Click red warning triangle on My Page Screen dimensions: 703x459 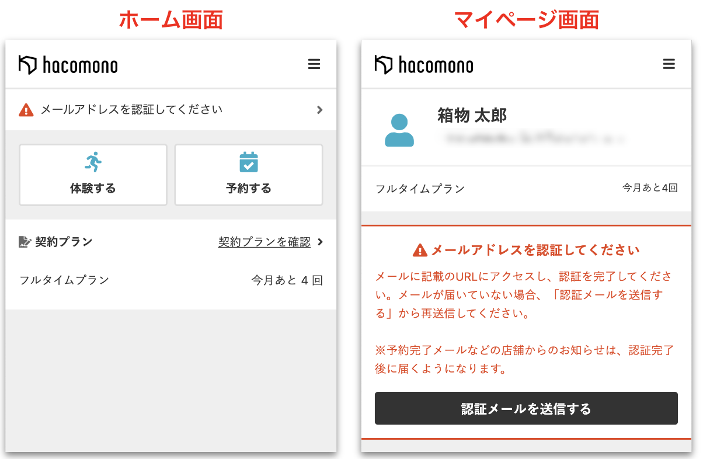pos(420,251)
